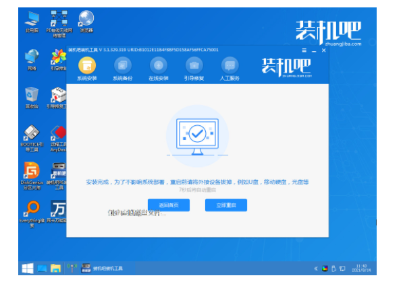Open the taskbar clock and date
Image resolution: width=403 pixels, height=282 pixels.
(361, 268)
